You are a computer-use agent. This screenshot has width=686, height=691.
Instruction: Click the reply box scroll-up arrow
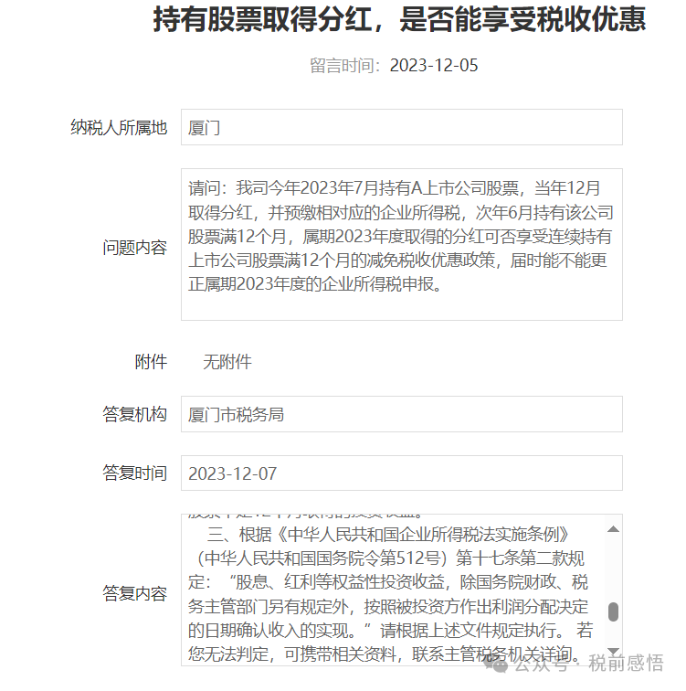click(x=613, y=529)
